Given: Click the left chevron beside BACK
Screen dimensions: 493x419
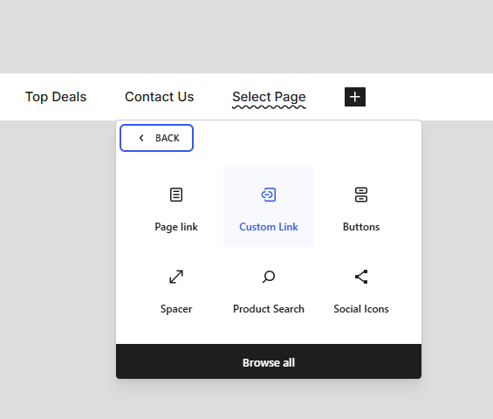Looking at the screenshot, I should point(141,138).
